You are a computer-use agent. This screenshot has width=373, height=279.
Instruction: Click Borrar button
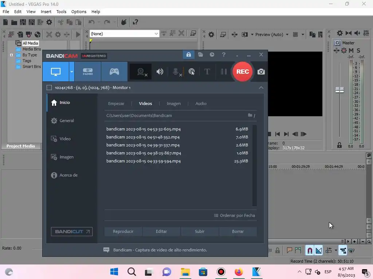point(238,231)
